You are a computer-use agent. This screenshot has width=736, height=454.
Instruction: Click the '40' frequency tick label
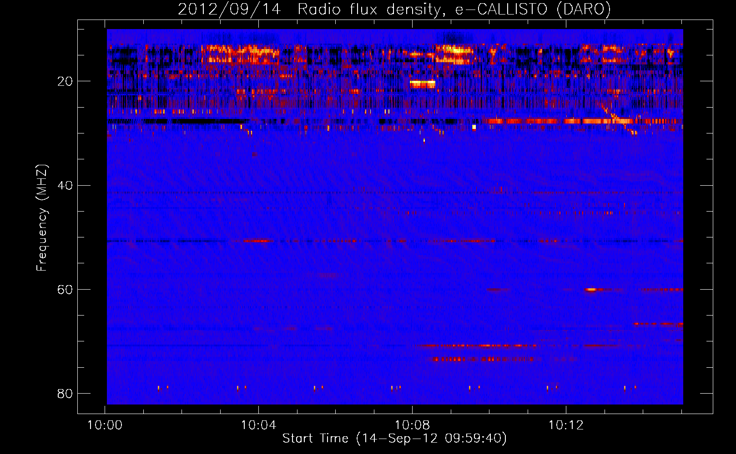click(65, 185)
